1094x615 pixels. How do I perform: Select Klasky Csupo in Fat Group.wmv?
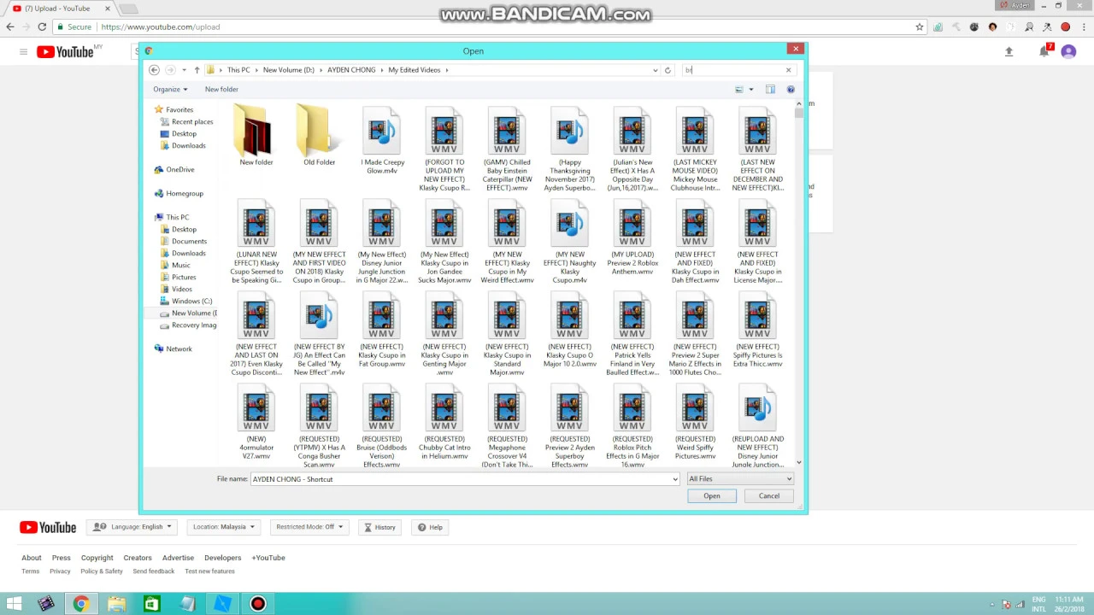coord(382,330)
